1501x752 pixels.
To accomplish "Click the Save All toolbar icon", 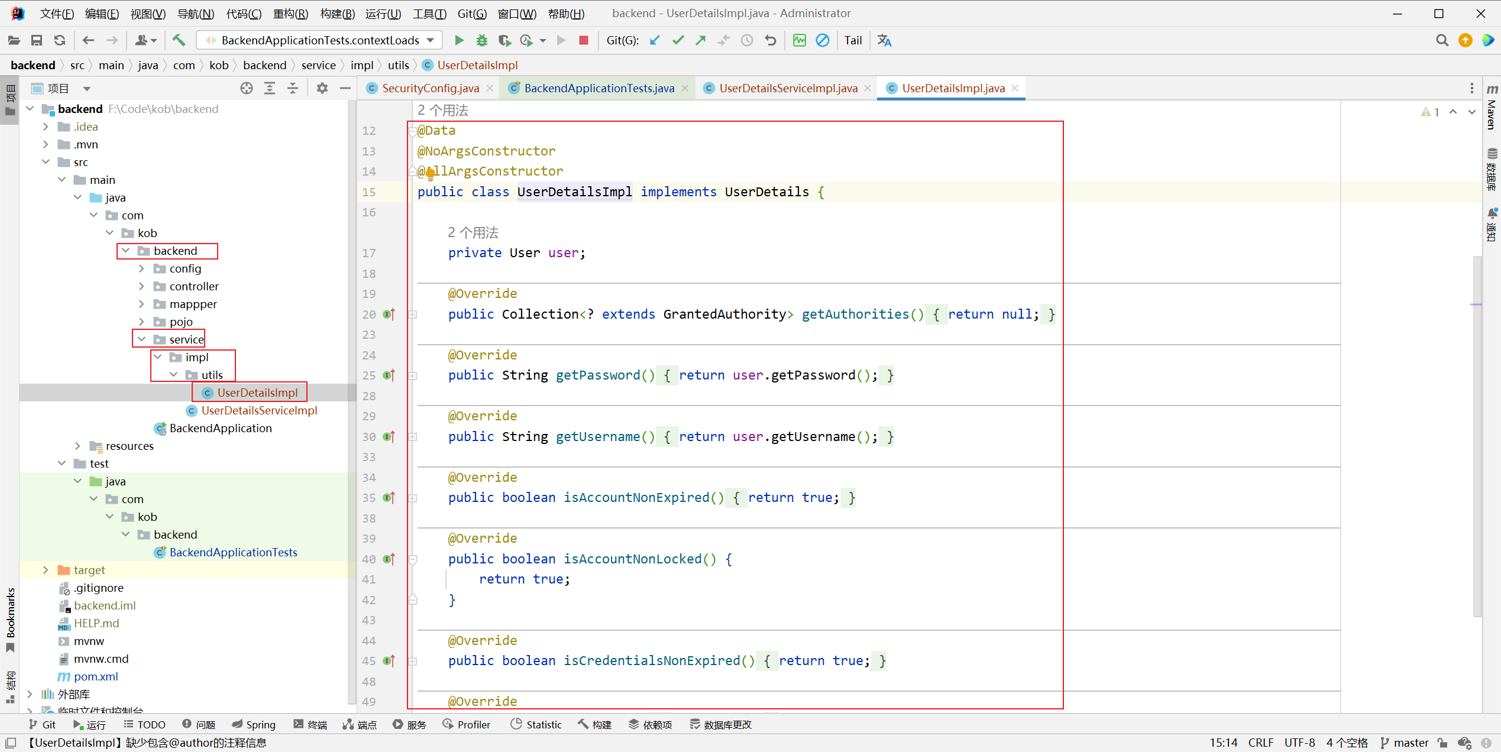I will (37, 40).
